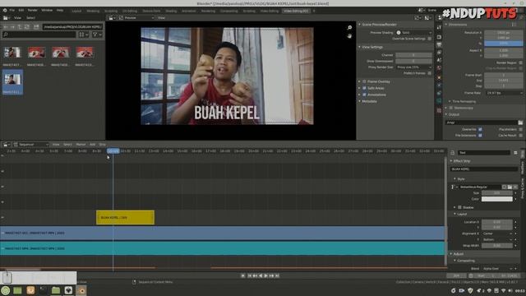Open the Scene properties tab
The width and height of the screenshot is (526, 296).
439,60
